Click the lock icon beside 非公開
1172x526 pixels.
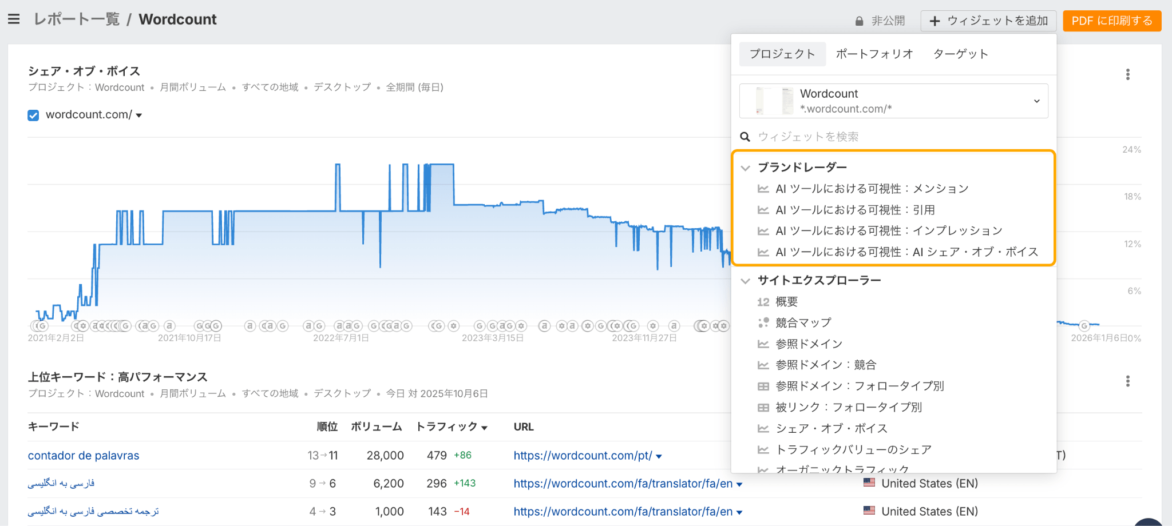pyautogui.click(x=859, y=21)
